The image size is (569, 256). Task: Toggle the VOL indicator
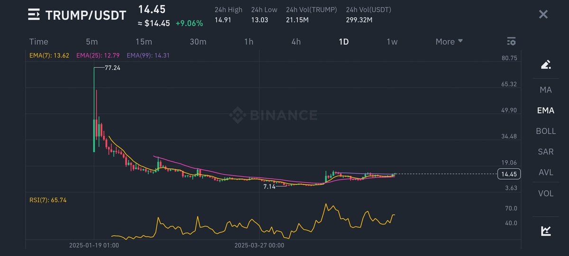click(546, 193)
